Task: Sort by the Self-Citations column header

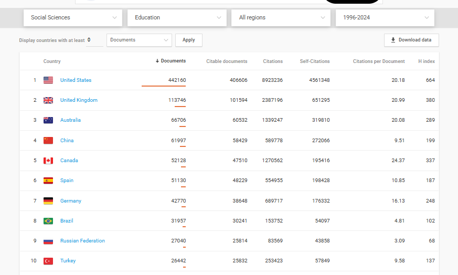Action: 315,61
